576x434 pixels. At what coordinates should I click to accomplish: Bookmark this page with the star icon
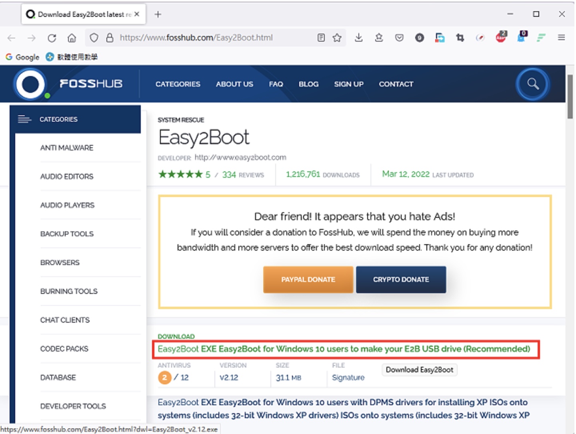tap(337, 38)
